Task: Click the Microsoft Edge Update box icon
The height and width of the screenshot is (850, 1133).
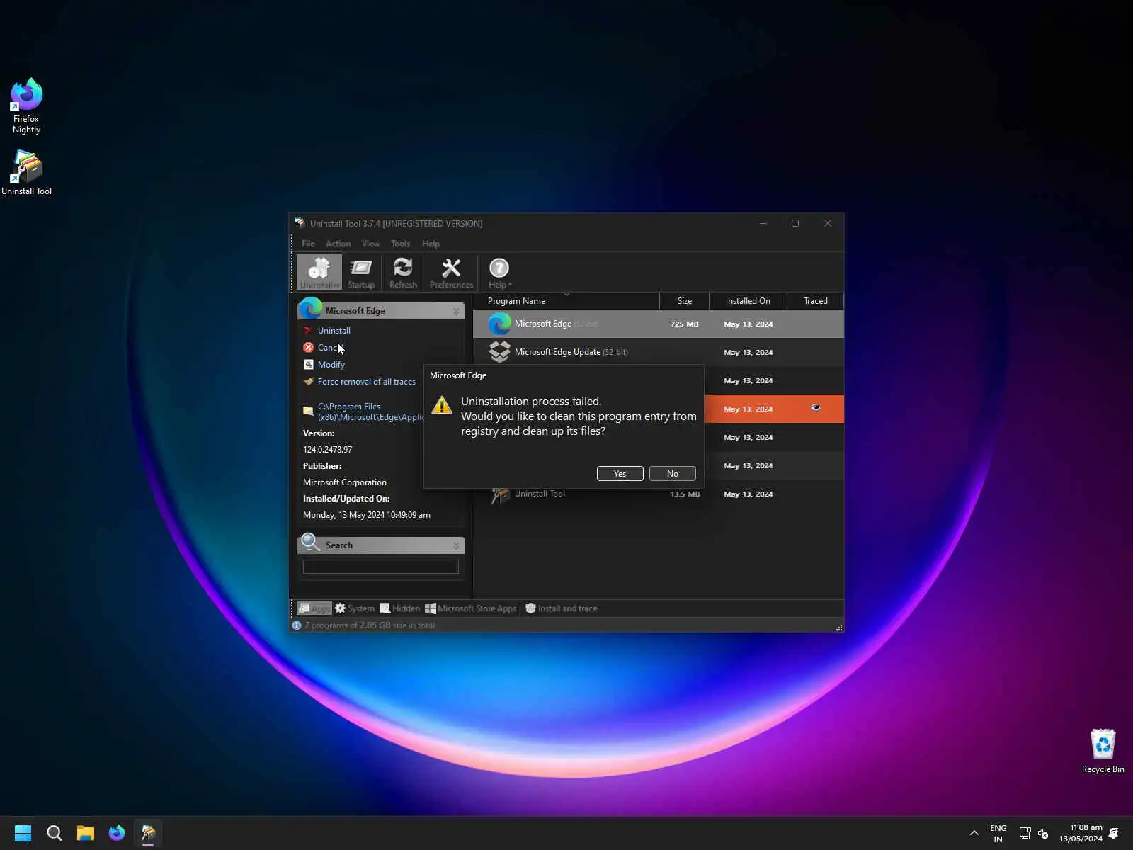Action: pos(500,352)
